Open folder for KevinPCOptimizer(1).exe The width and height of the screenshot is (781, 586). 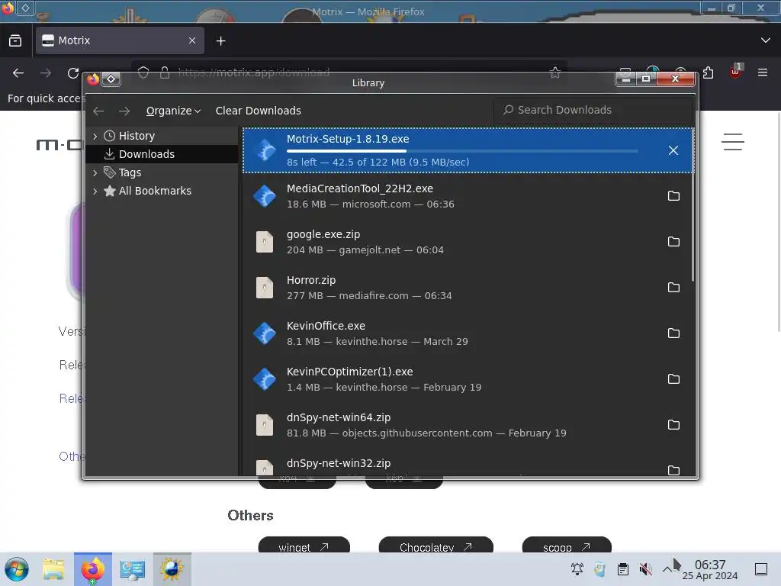pos(673,379)
